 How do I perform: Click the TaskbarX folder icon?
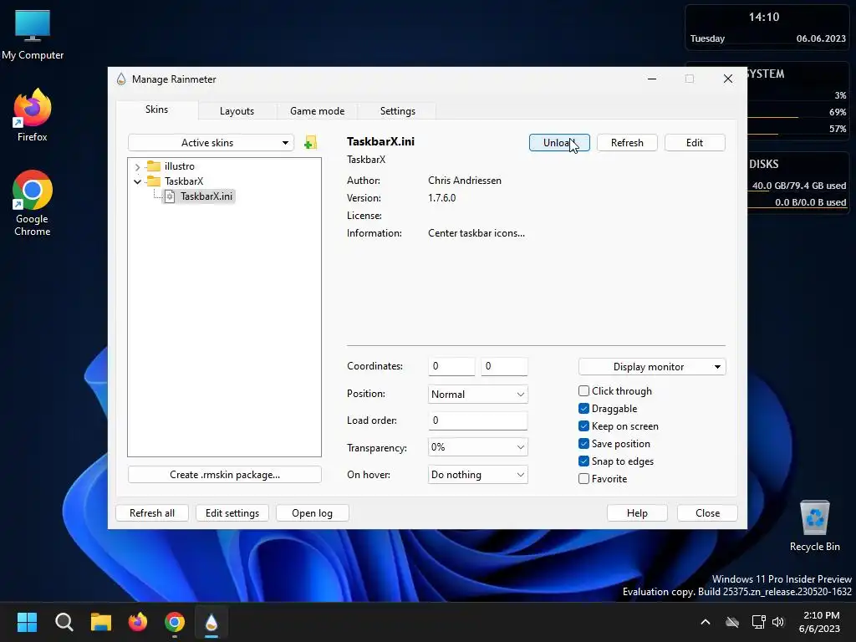[154, 181]
